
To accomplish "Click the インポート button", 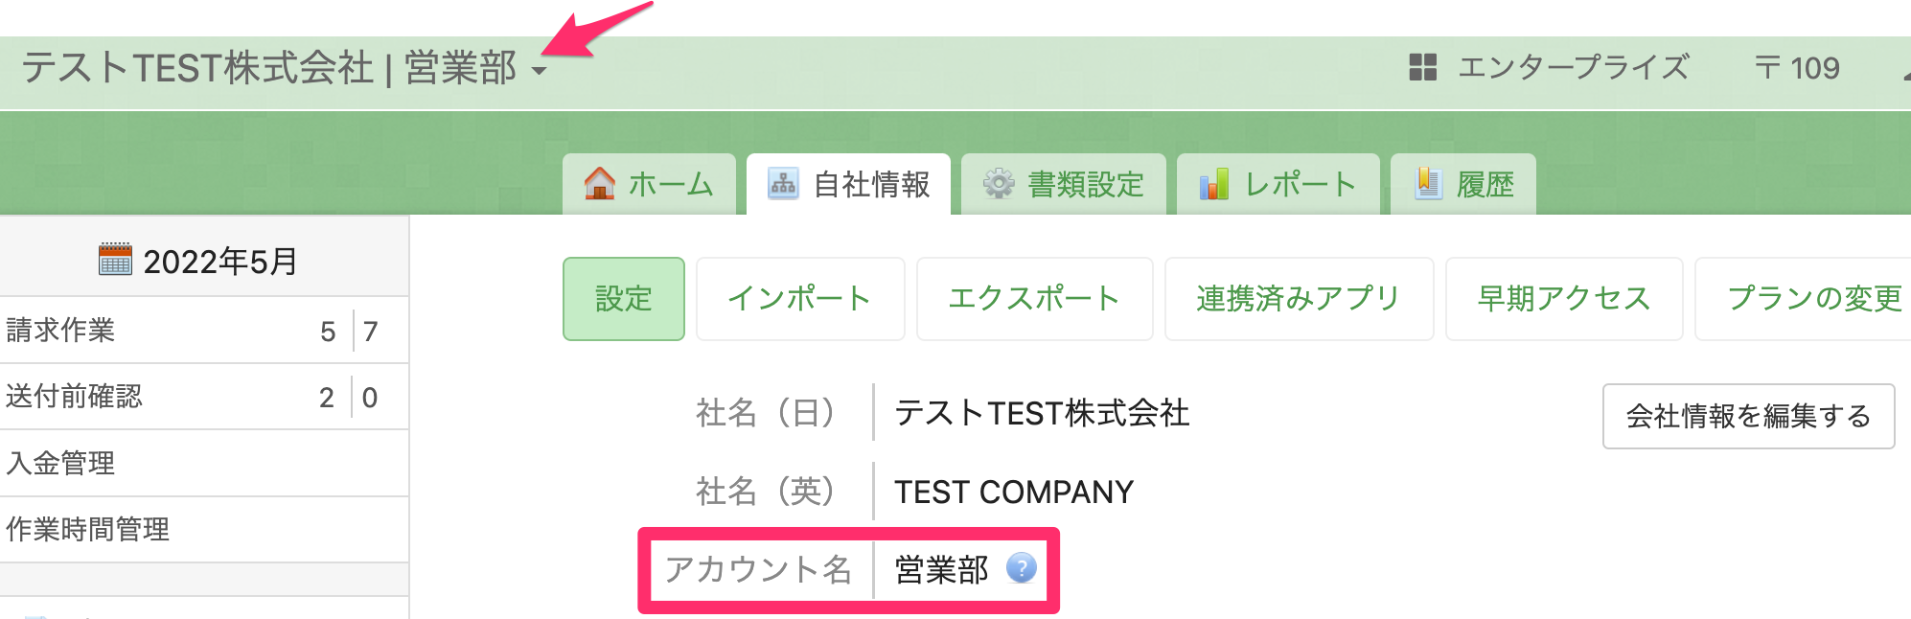I will tap(801, 298).
